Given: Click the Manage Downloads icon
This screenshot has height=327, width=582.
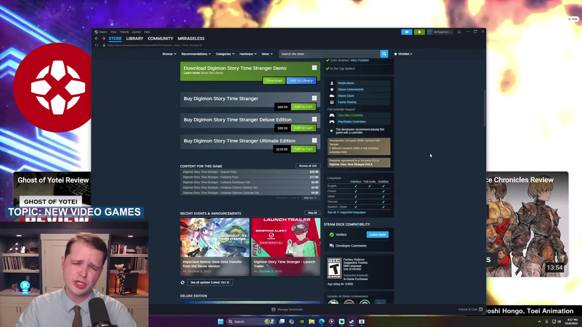Looking at the screenshot, I should pos(273,309).
